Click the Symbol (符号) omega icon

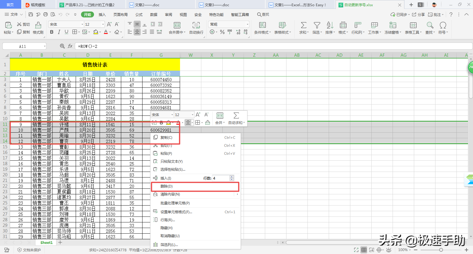click(x=443, y=25)
